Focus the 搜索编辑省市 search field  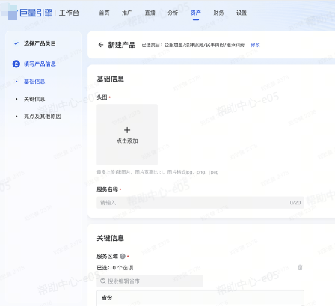(150, 281)
